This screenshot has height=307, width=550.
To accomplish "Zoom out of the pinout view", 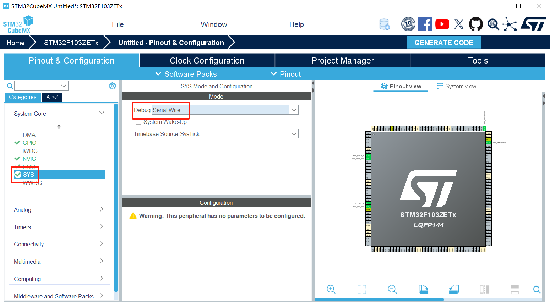I will pos(392,289).
